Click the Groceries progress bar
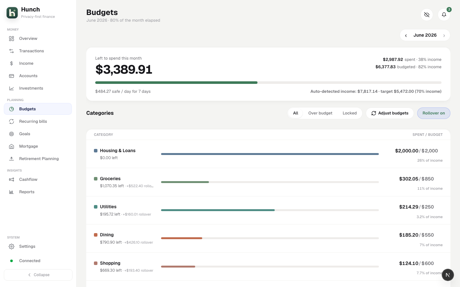Viewport: 460px width, 287px height. click(270, 182)
